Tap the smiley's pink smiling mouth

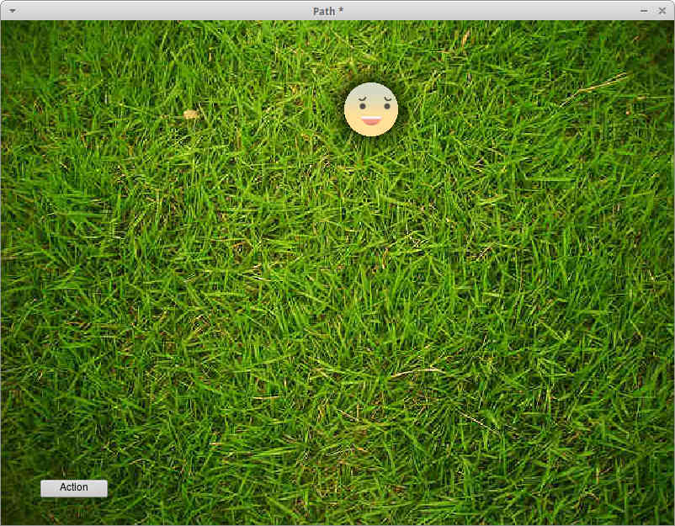point(371,121)
